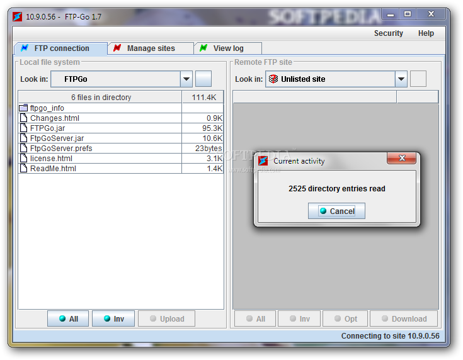Click the '2525 directory entries read' message
The width and height of the screenshot is (463, 360).
click(x=336, y=188)
